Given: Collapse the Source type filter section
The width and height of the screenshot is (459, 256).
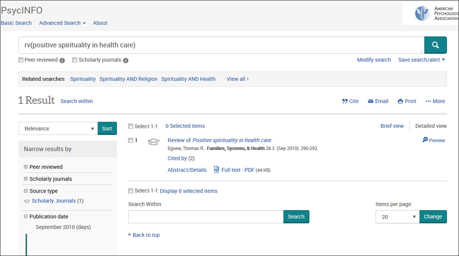Looking at the screenshot, I should click(26, 191).
